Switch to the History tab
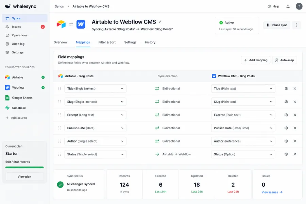 [x=150, y=42]
